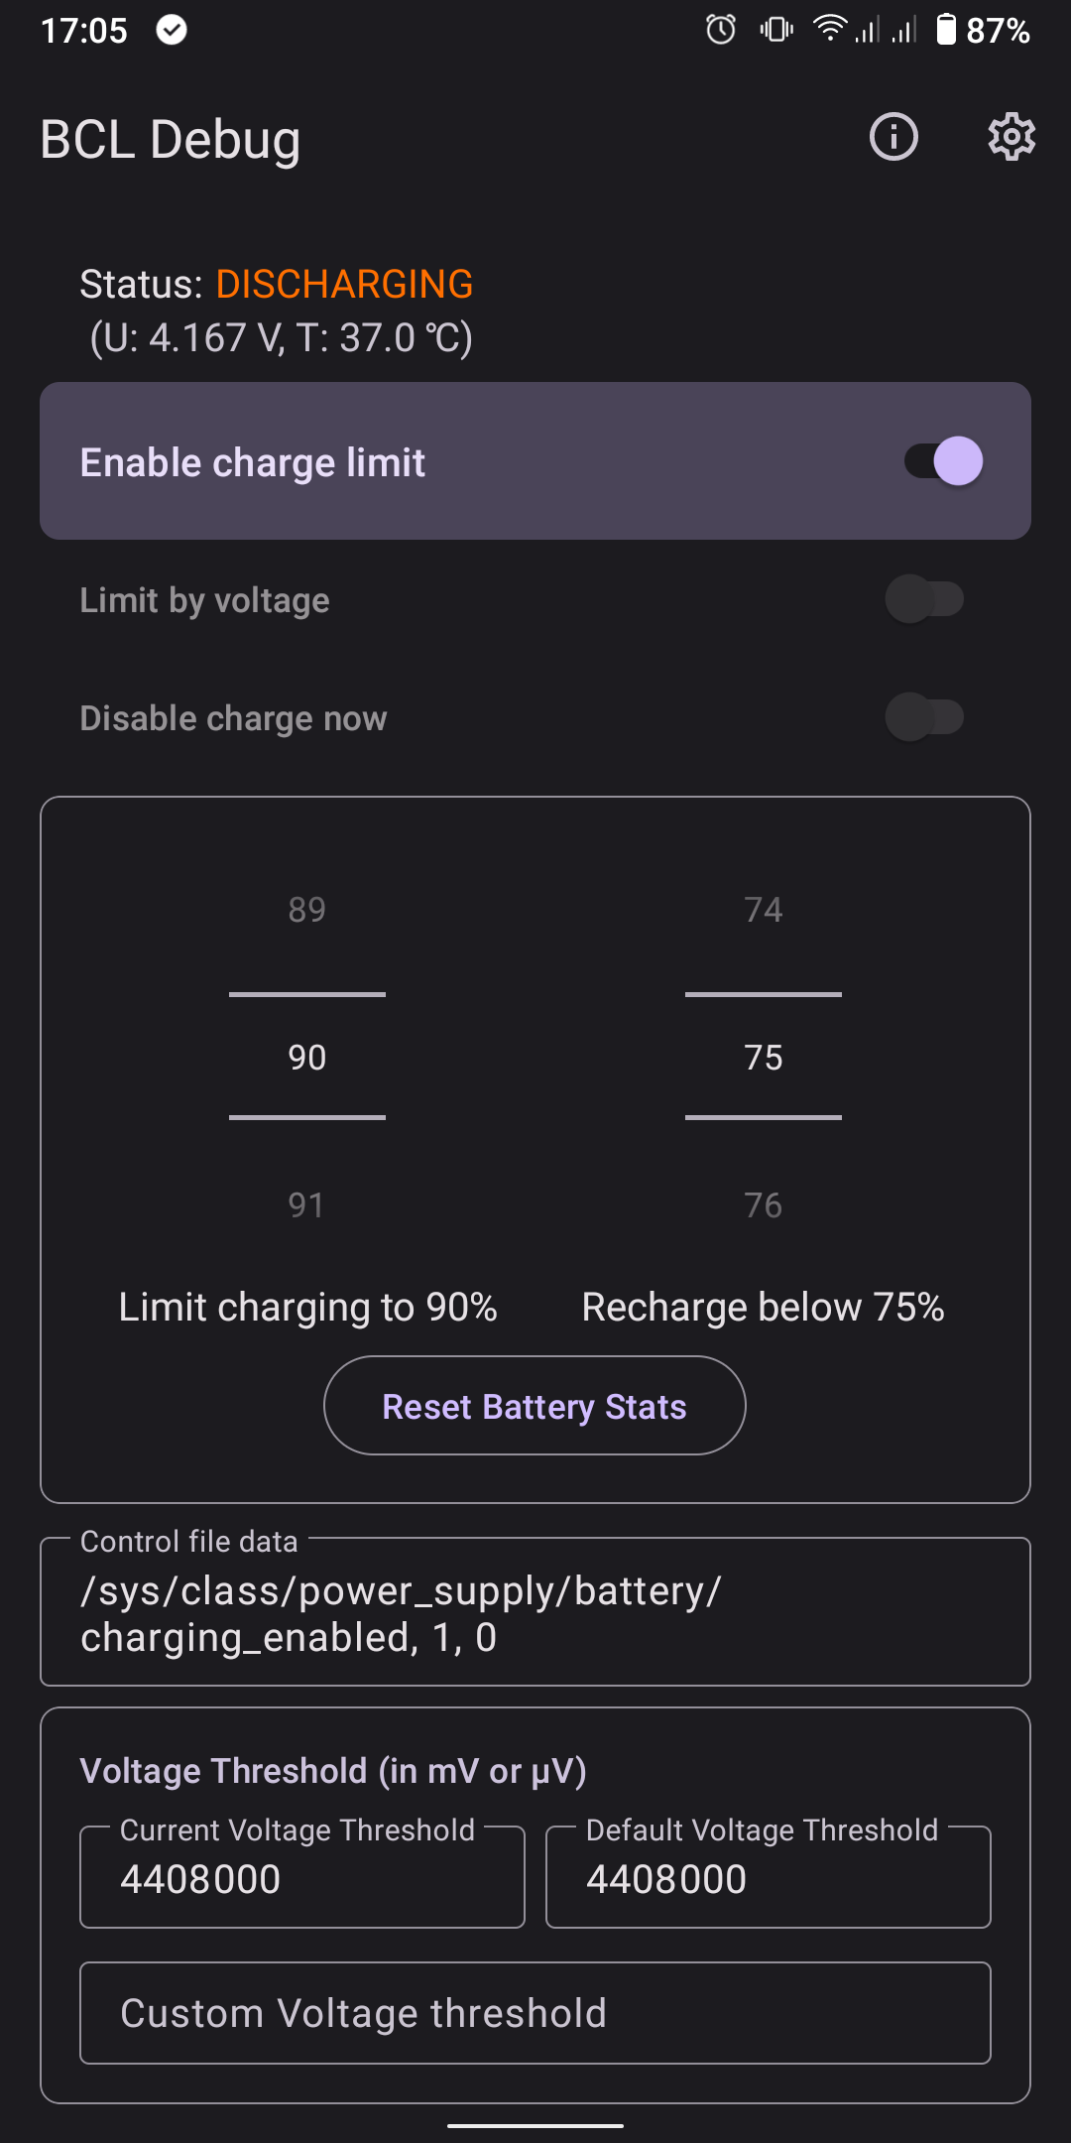Toggle the Disable charge now switch
1071x2143 pixels.
[x=924, y=717]
